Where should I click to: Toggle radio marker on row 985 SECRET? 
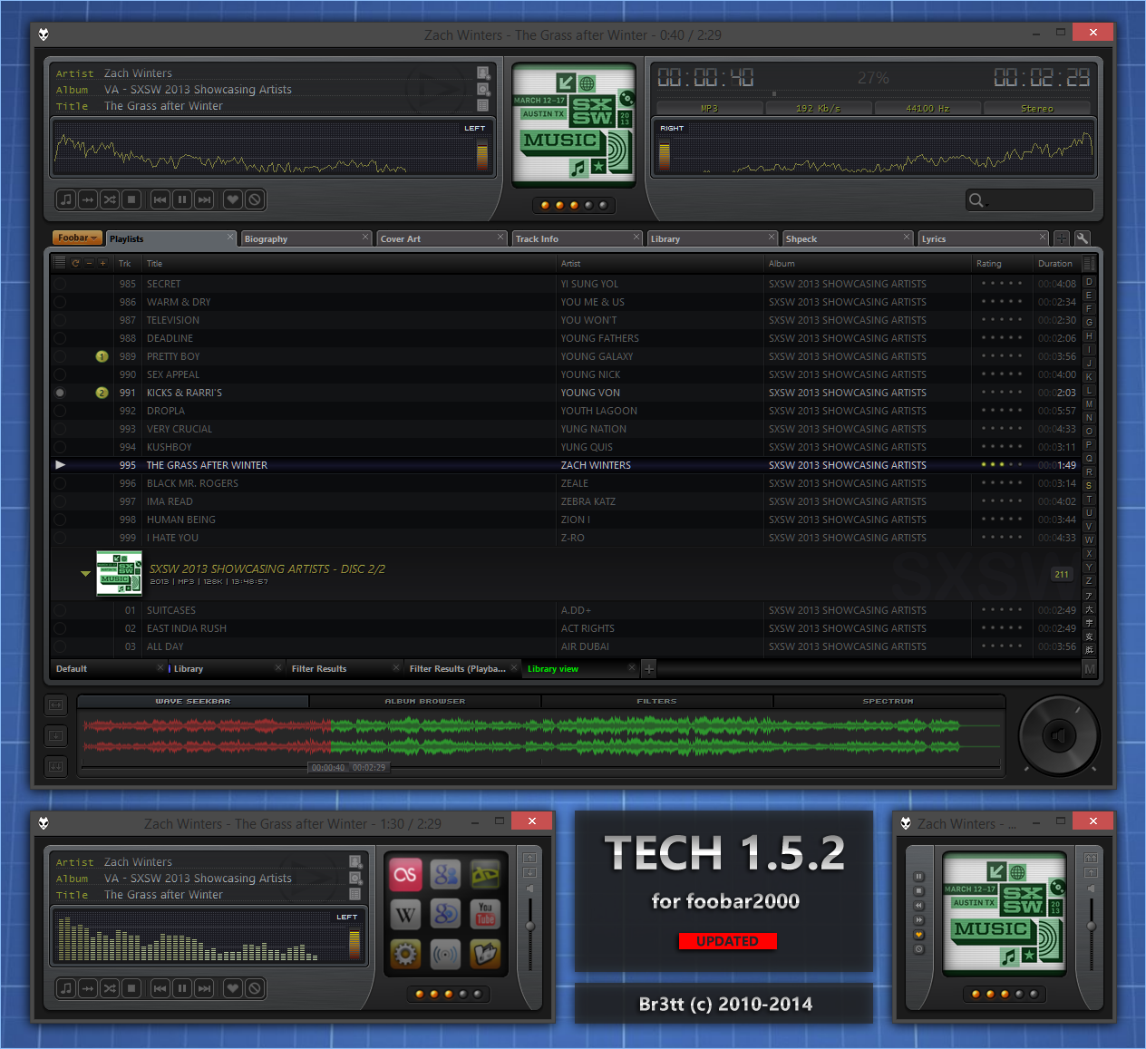[x=60, y=284]
